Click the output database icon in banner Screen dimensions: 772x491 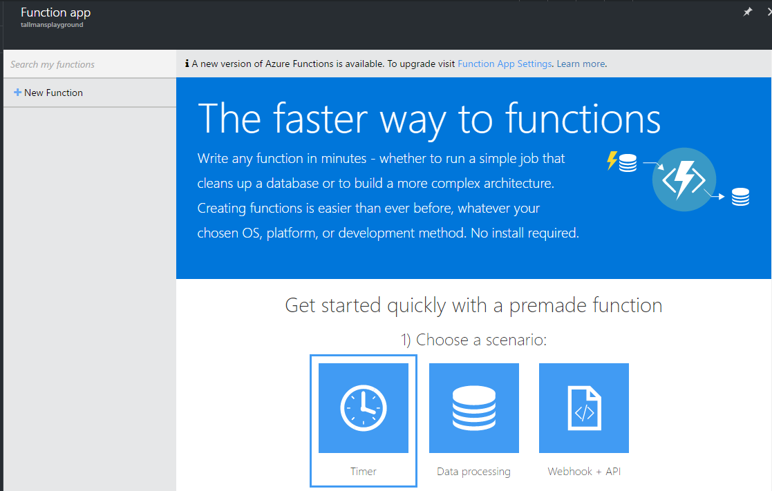click(x=740, y=197)
